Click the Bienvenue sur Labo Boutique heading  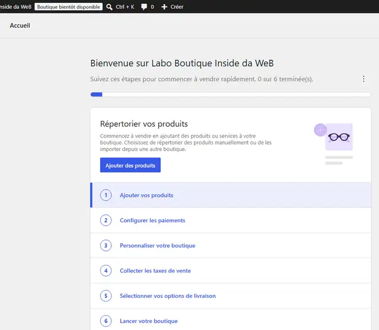click(182, 63)
